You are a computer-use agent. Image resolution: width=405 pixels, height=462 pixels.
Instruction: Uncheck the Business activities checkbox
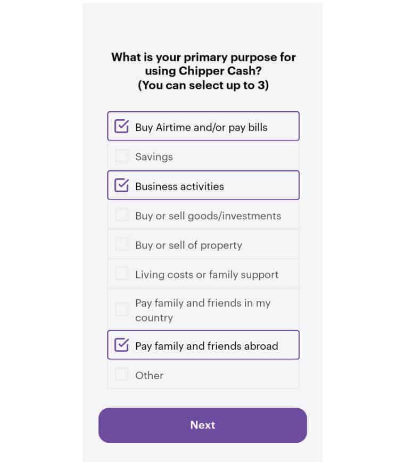[x=122, y=185]
